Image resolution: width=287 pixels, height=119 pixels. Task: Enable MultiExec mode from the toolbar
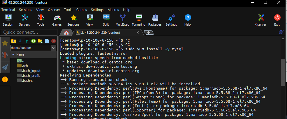(122, 20)
